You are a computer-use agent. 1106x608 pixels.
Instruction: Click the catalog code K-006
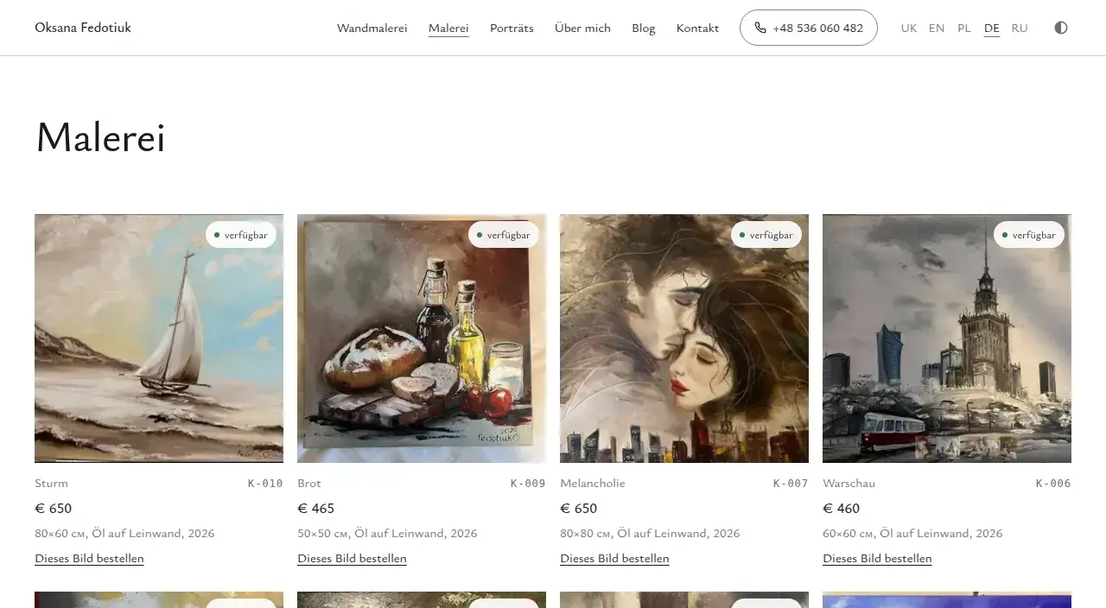click(x=1053, y=484)
